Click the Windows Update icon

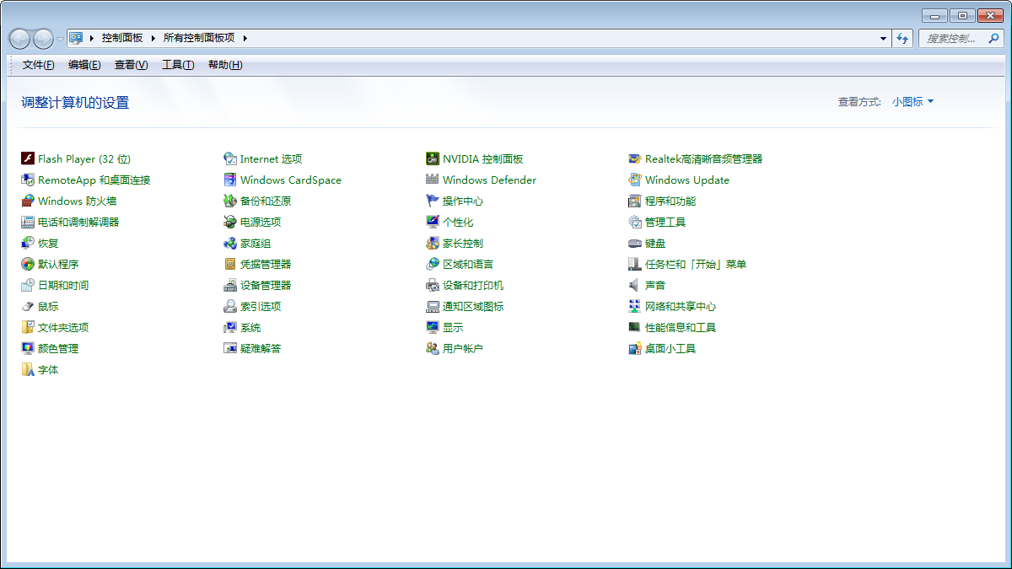635,180
